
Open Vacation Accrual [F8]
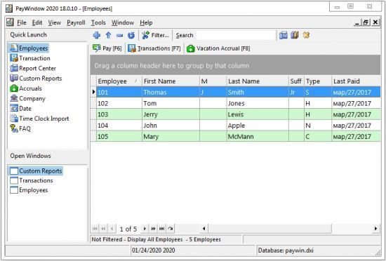(x=218, y=48)
